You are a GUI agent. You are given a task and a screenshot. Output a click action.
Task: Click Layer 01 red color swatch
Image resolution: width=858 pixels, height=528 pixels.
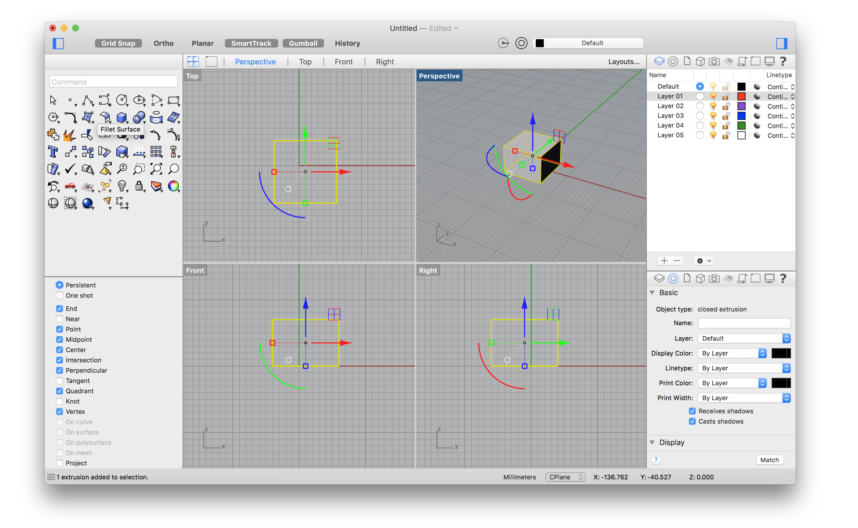(x=741, y=96)
